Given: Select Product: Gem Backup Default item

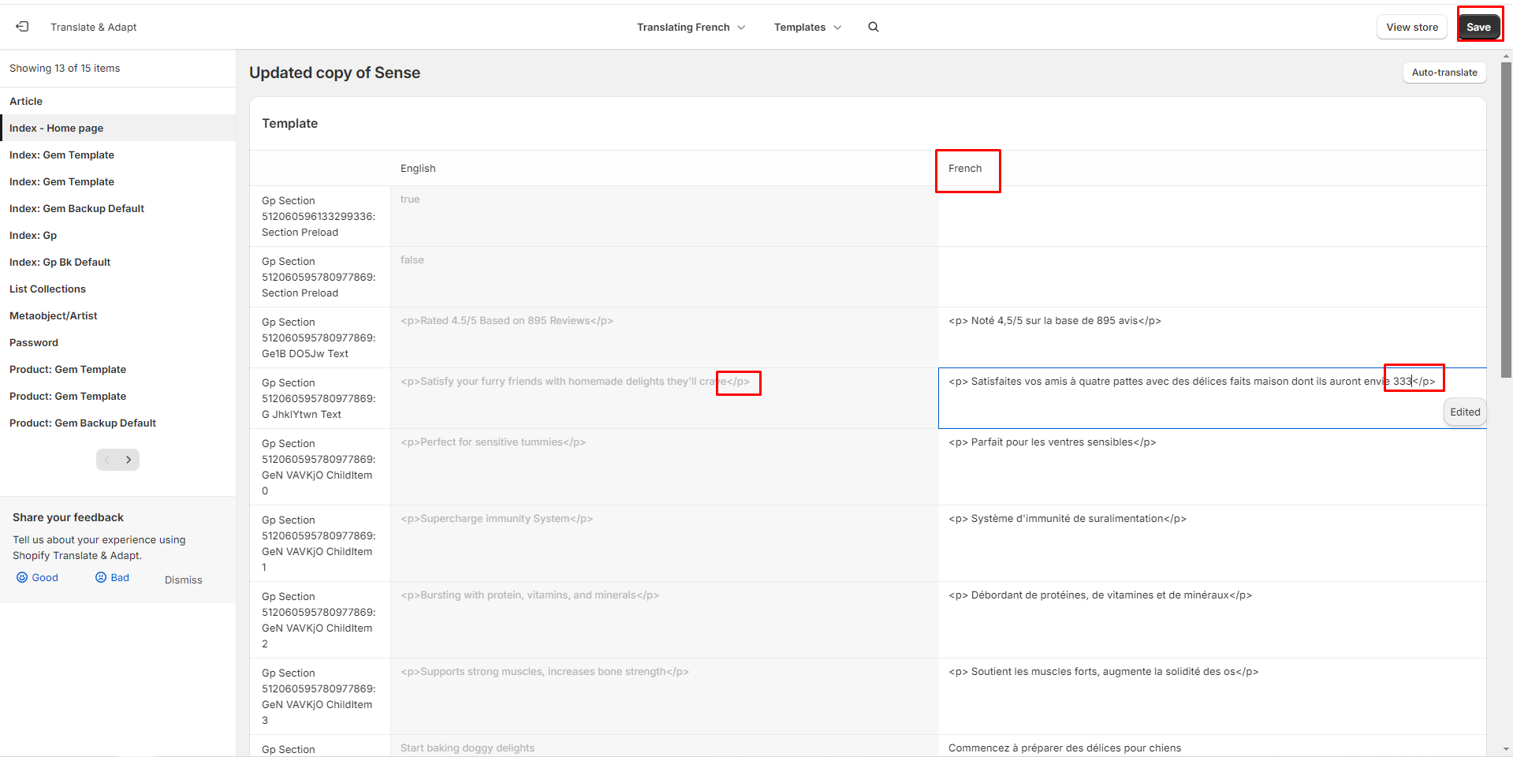Looking at the screenshot, I should pyautogui.click(x=83, y=423).
